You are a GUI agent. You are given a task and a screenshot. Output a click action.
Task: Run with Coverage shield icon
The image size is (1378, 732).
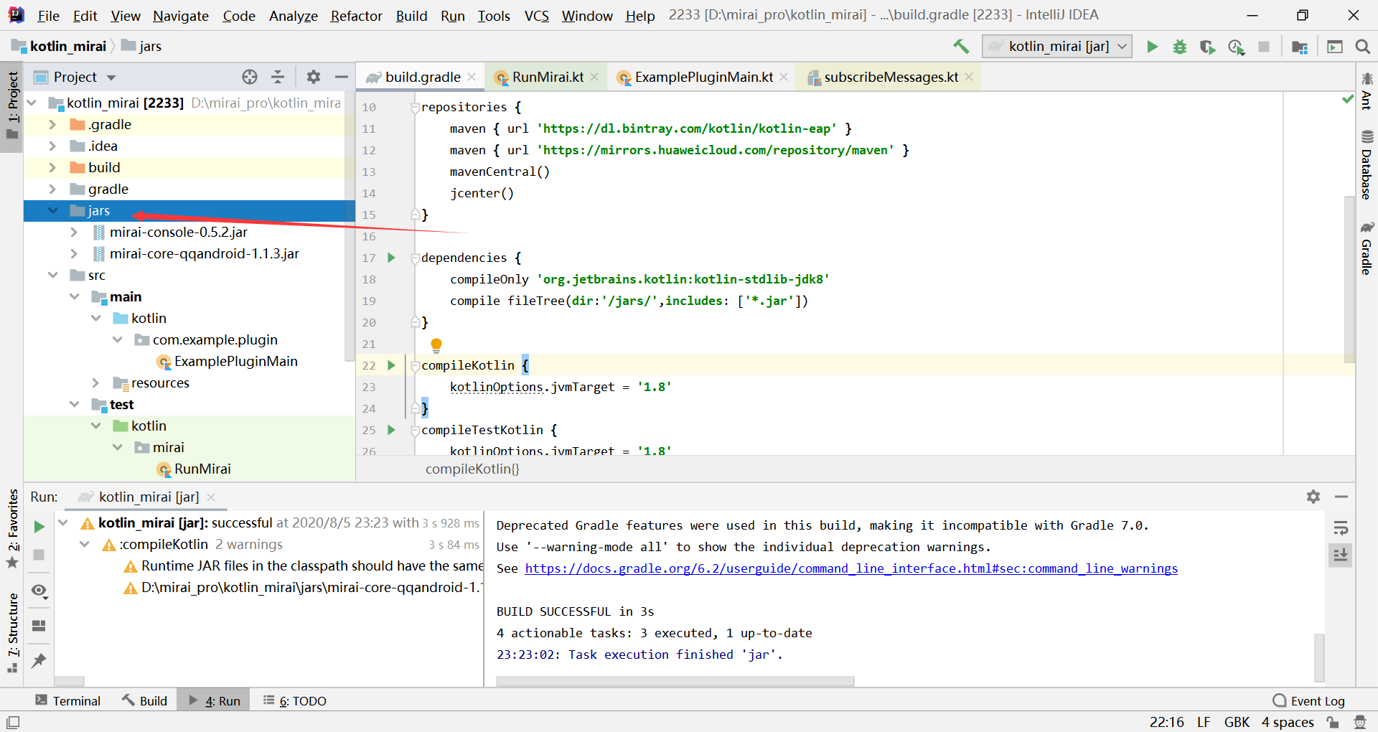(x=1208, y=47)
